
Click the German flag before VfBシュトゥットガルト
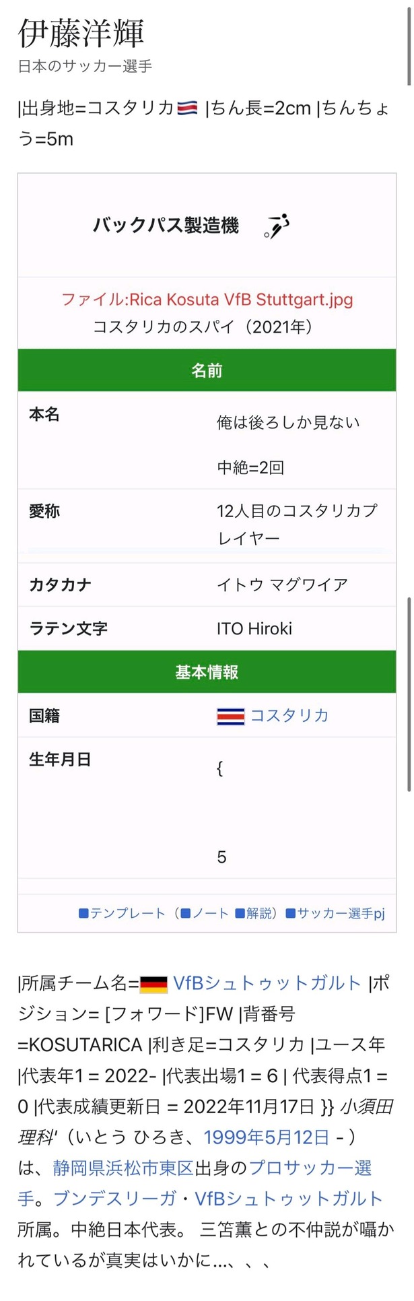point(153,985)
